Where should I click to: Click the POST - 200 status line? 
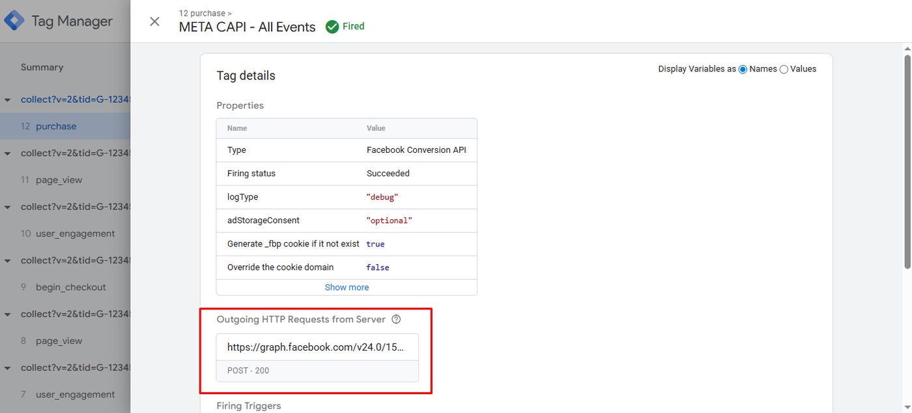[x=248, y=371]
